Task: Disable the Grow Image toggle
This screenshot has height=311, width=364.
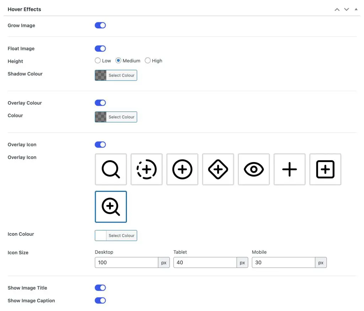Action: (x=100, y=26)
